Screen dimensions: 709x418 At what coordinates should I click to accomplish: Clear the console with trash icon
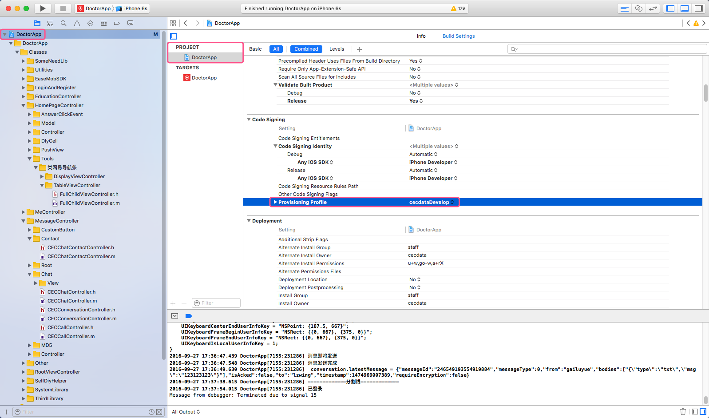click(683, 412)
